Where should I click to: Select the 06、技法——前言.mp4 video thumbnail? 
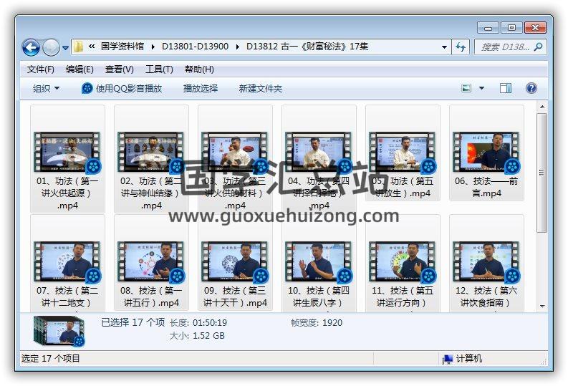(x=486, y=152)
